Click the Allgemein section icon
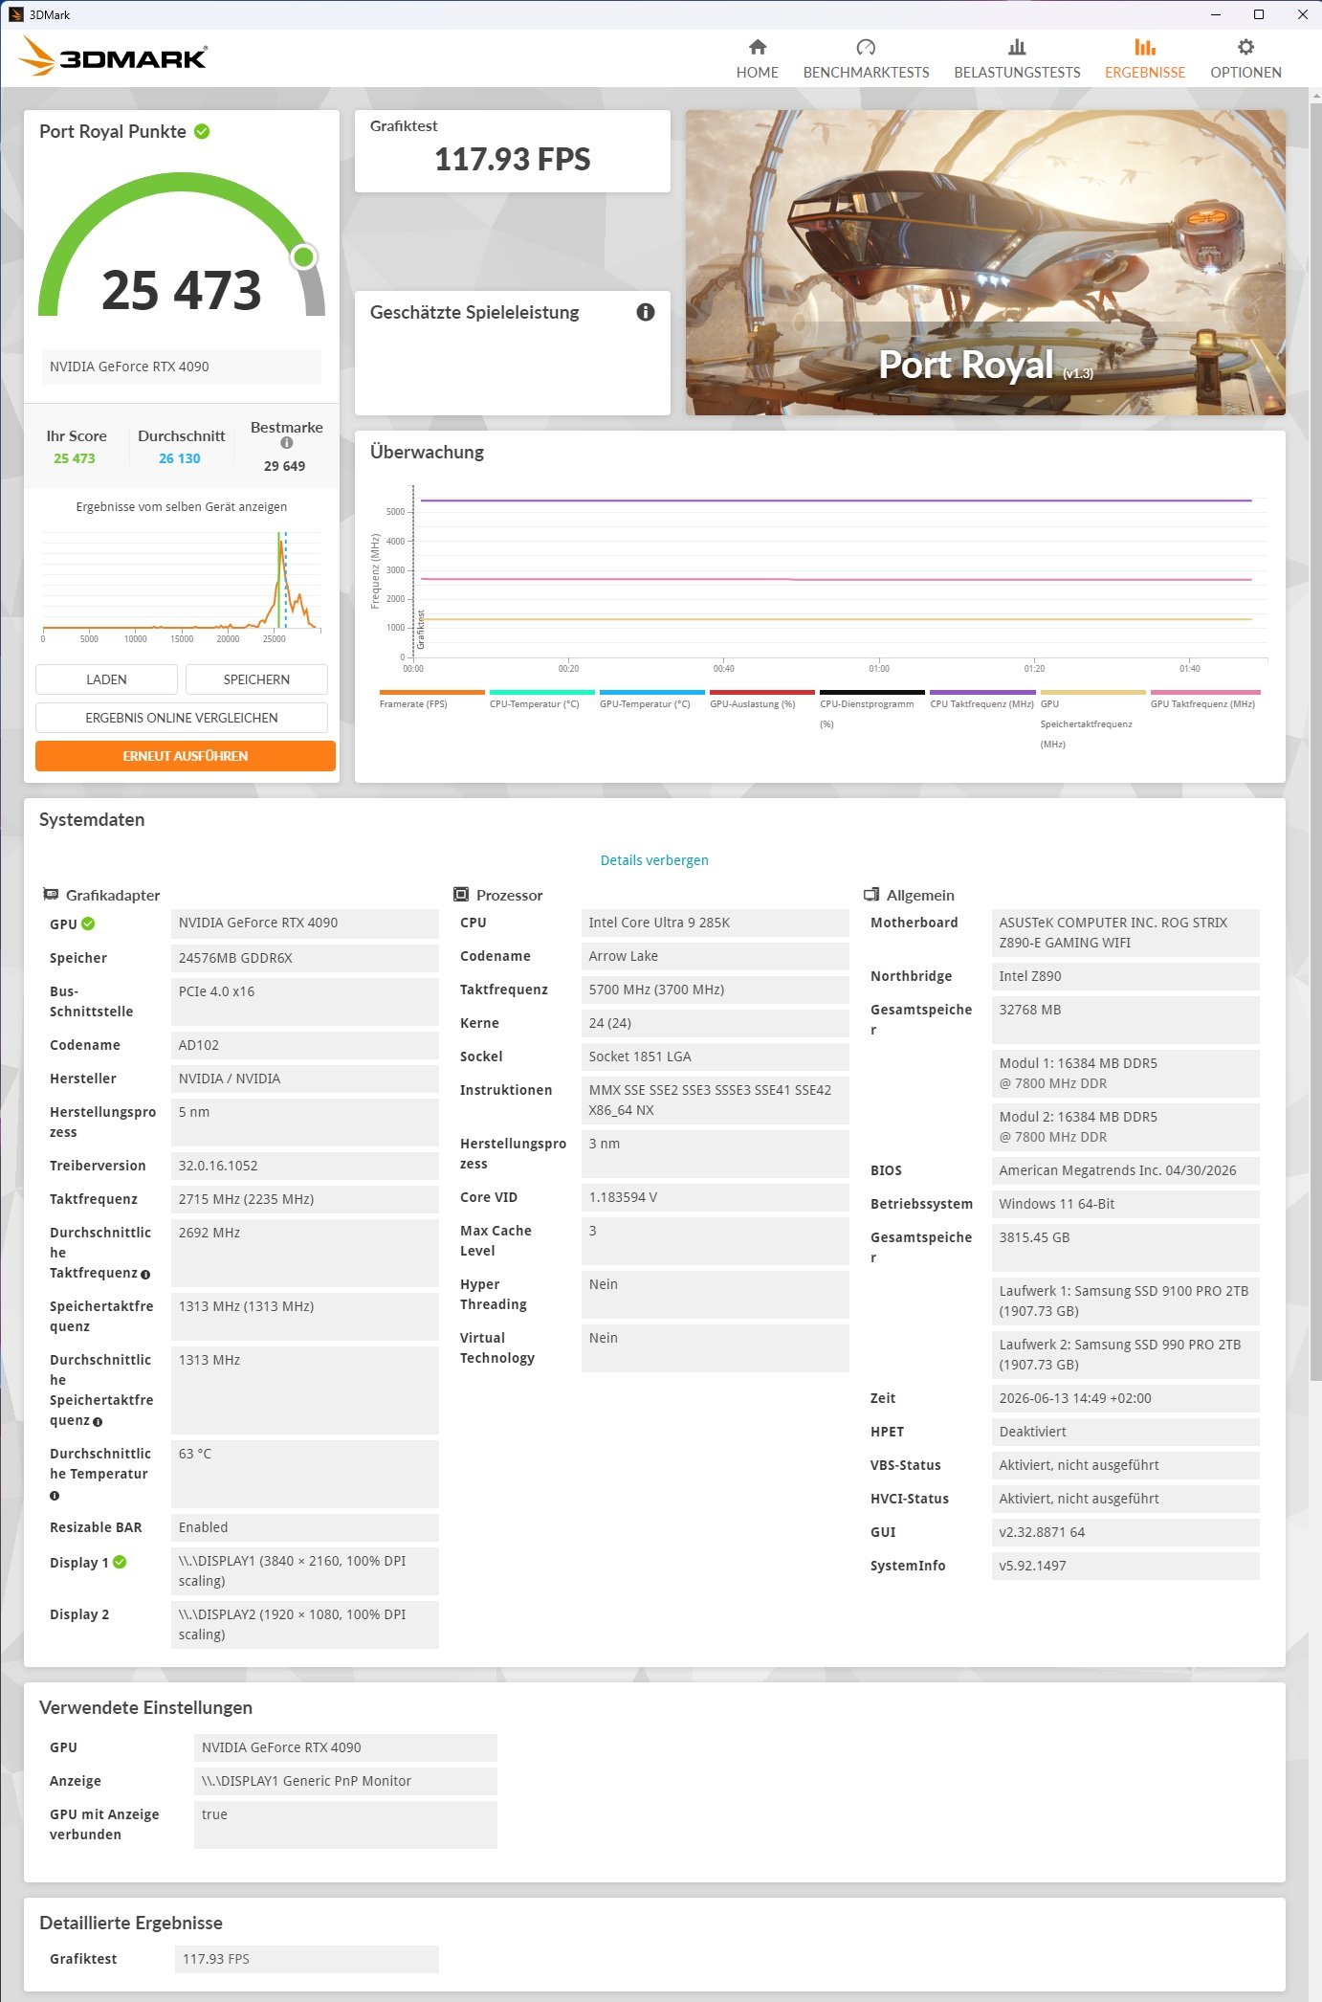This screenshot has height=2002, width=1322. click(x=871, y=894)
